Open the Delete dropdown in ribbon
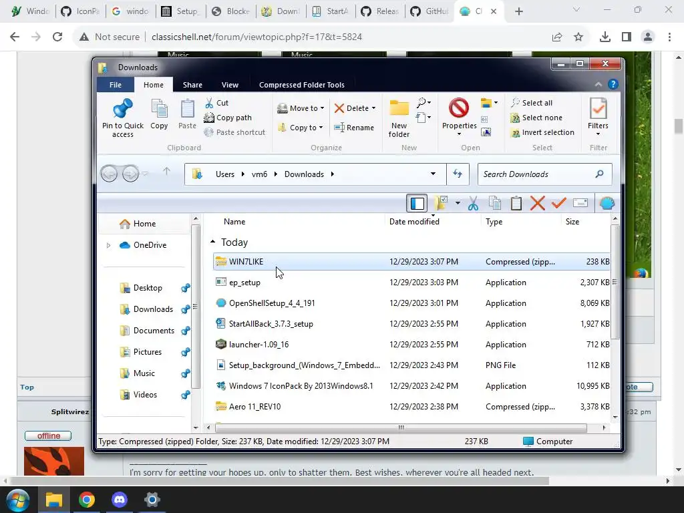This screenshot has height=513, width=684. 355,108
